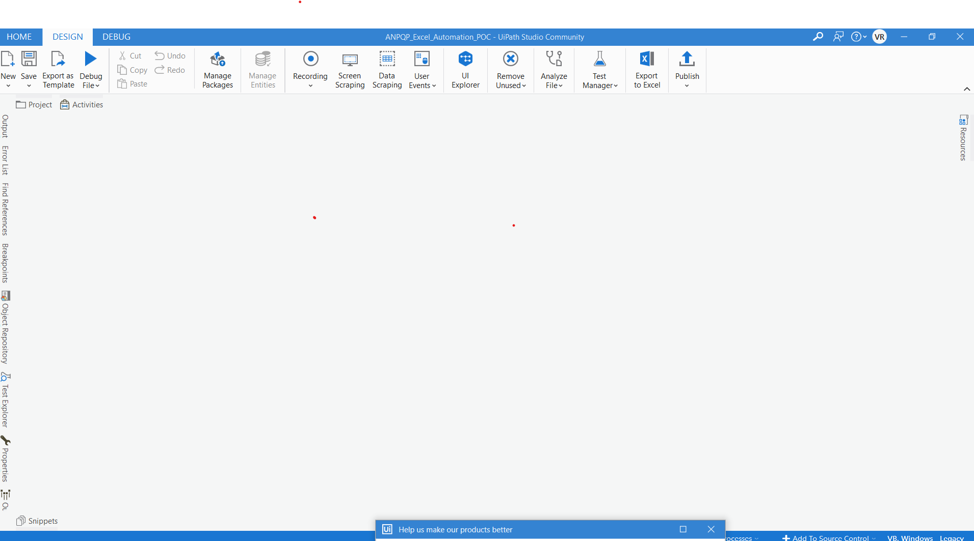The width and height of the screenshot is (974, 541).
Task: Click the Undo button
Action: (x=170, y=55)
